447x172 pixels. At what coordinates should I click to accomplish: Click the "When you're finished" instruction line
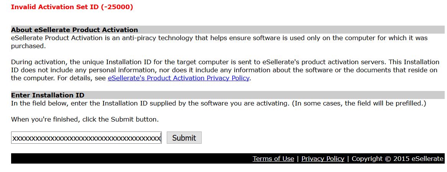[85, 119]
